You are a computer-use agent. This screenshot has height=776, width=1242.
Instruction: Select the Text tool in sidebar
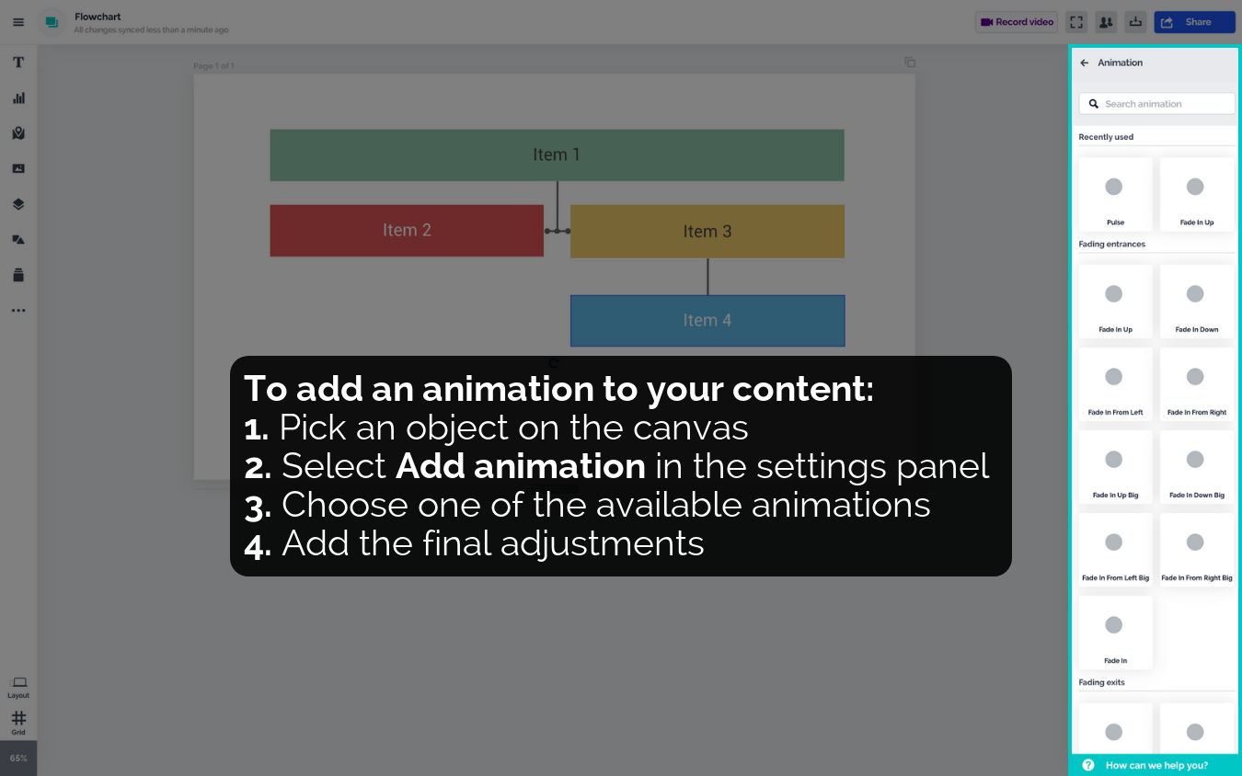[18, 63]
